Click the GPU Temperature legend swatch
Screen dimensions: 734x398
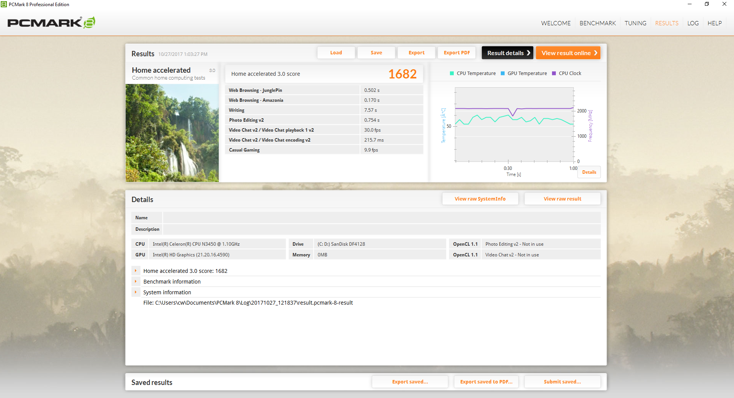point(503,73)
